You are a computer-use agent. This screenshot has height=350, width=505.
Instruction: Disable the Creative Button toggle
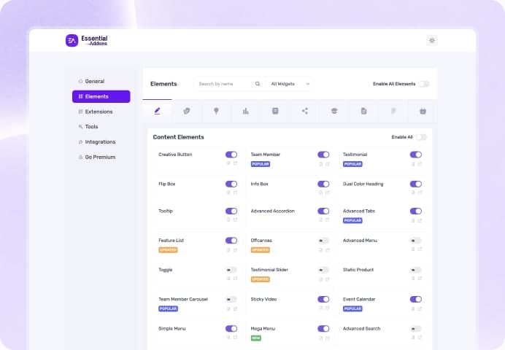pos(231,155)
